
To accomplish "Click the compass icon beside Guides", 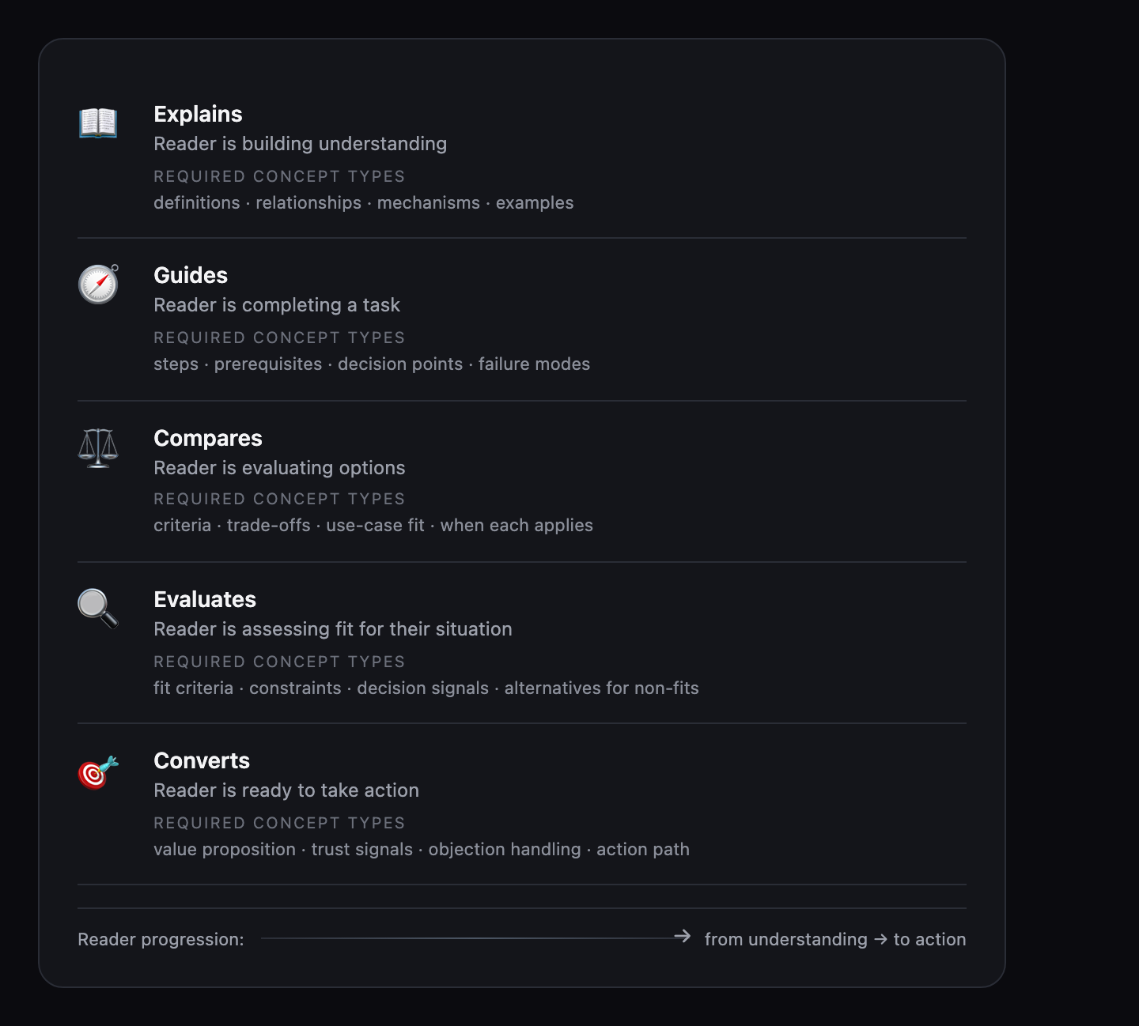I will [98, 284].
